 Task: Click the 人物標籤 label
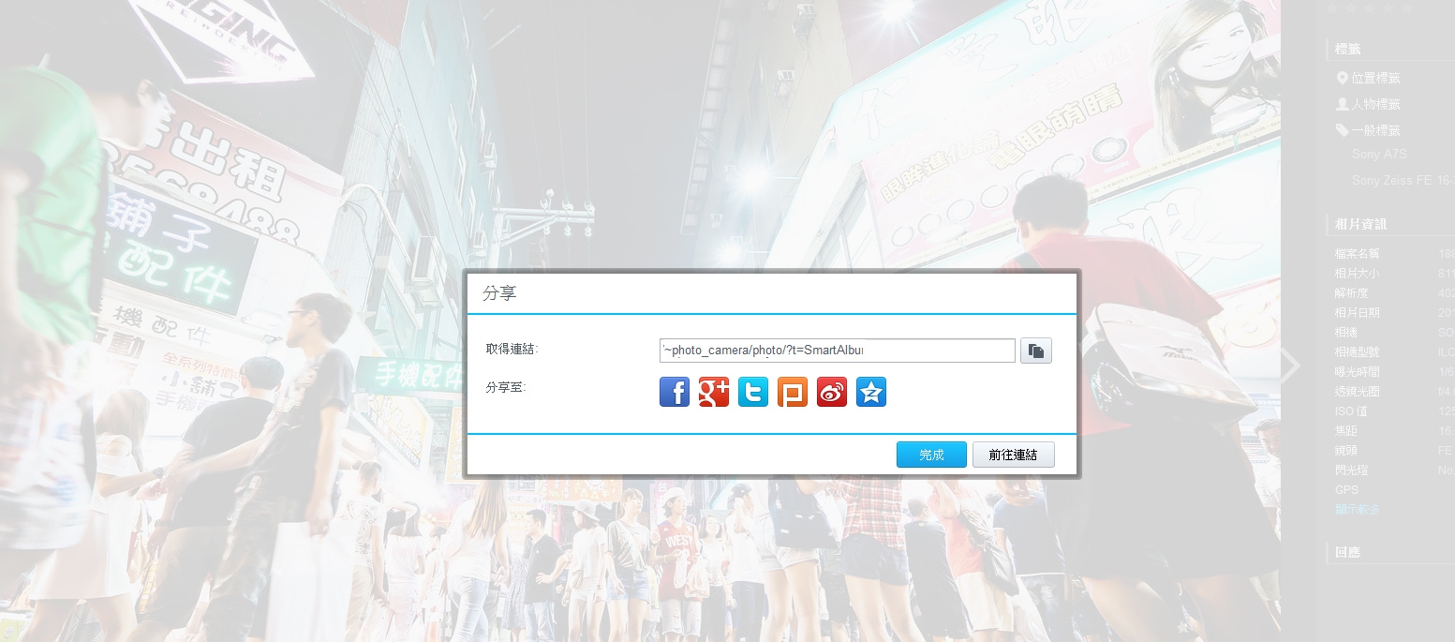click(x=1375, y=105)
